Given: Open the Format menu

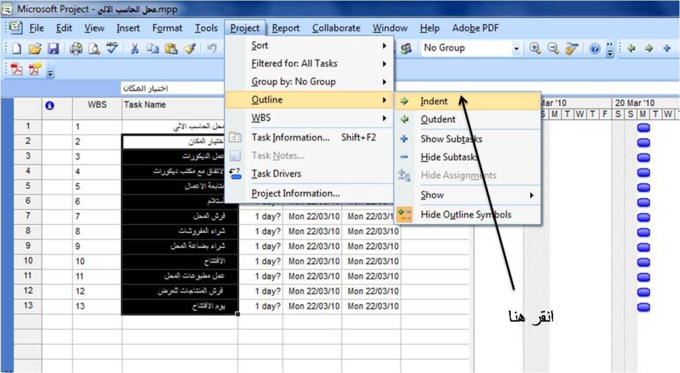Looking at the screenshot, I should [x=167, y=28].
